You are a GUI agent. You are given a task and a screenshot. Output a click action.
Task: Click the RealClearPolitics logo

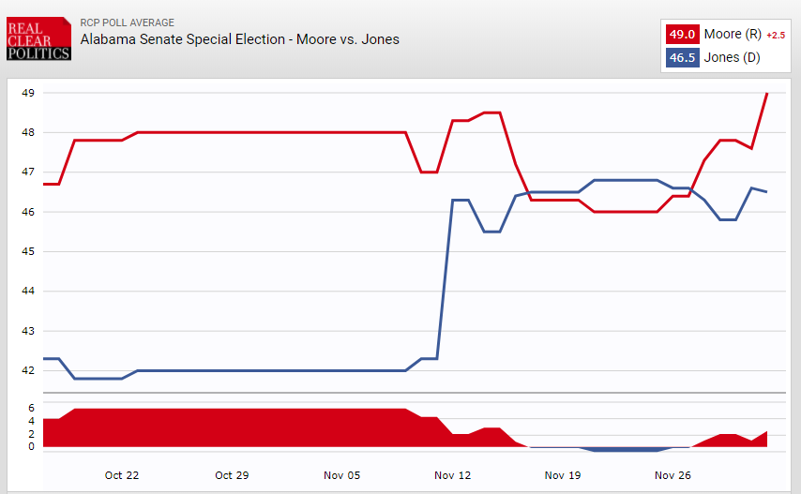pos(38,39)
